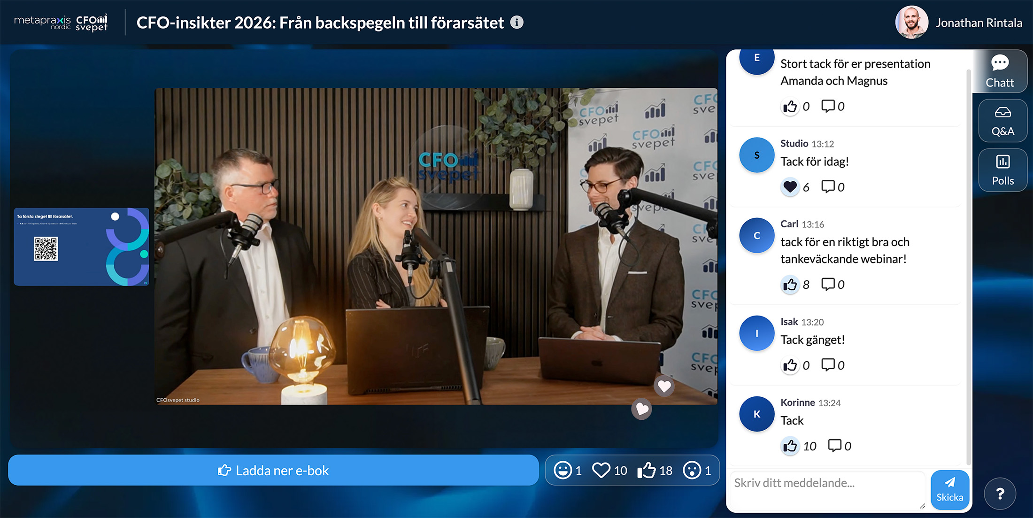Click the timestamp 13:16 on Carl's message
This screenshot has width=1033, height=518.
click(813, 224)
